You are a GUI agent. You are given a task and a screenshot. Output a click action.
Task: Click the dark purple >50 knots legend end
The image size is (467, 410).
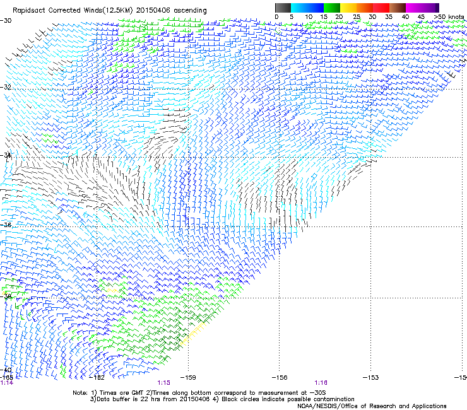point(437,8)
